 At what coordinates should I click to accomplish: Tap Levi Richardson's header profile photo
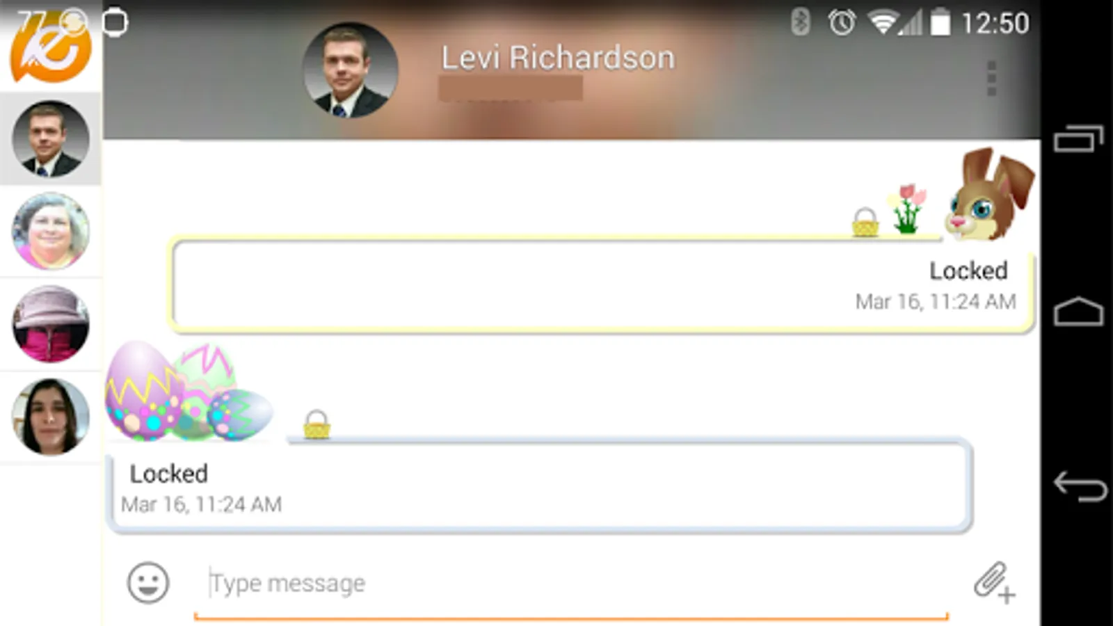pos(351,70)
